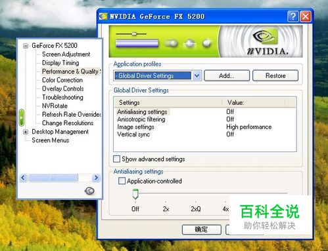Collapse the GeForce FX 5200 tree node
Image resolution: width=328 pixels, height=251 pixels.
click(x=26, y=46)
